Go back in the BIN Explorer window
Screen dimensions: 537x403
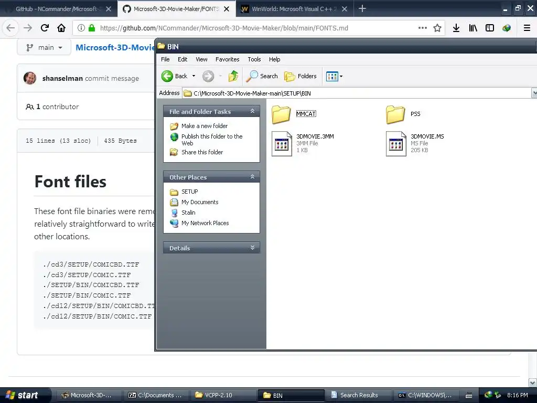174,76
